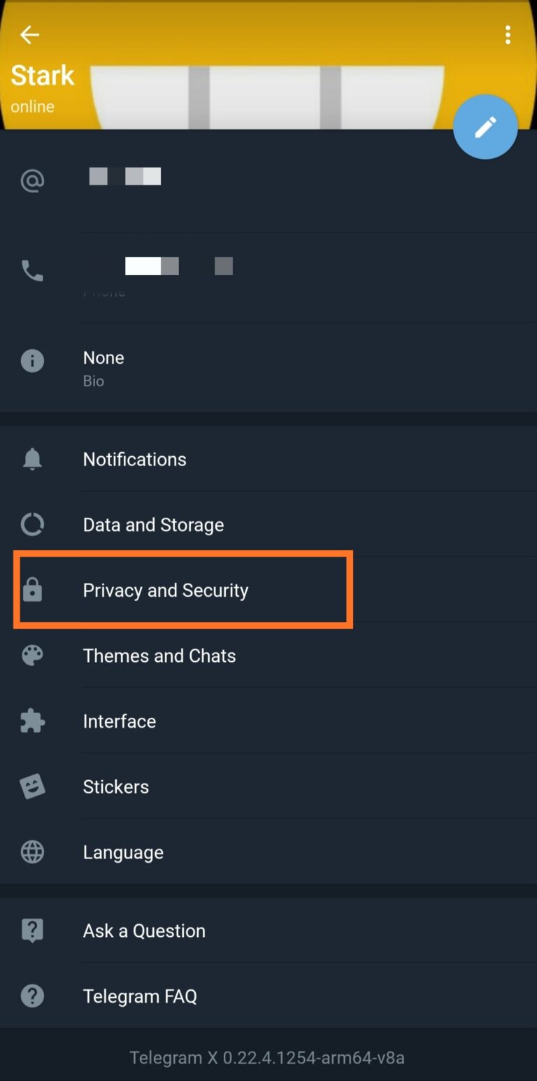Tap the username row with @ icon
This screenshot has width=537, height=1081.
click(268, 182)
